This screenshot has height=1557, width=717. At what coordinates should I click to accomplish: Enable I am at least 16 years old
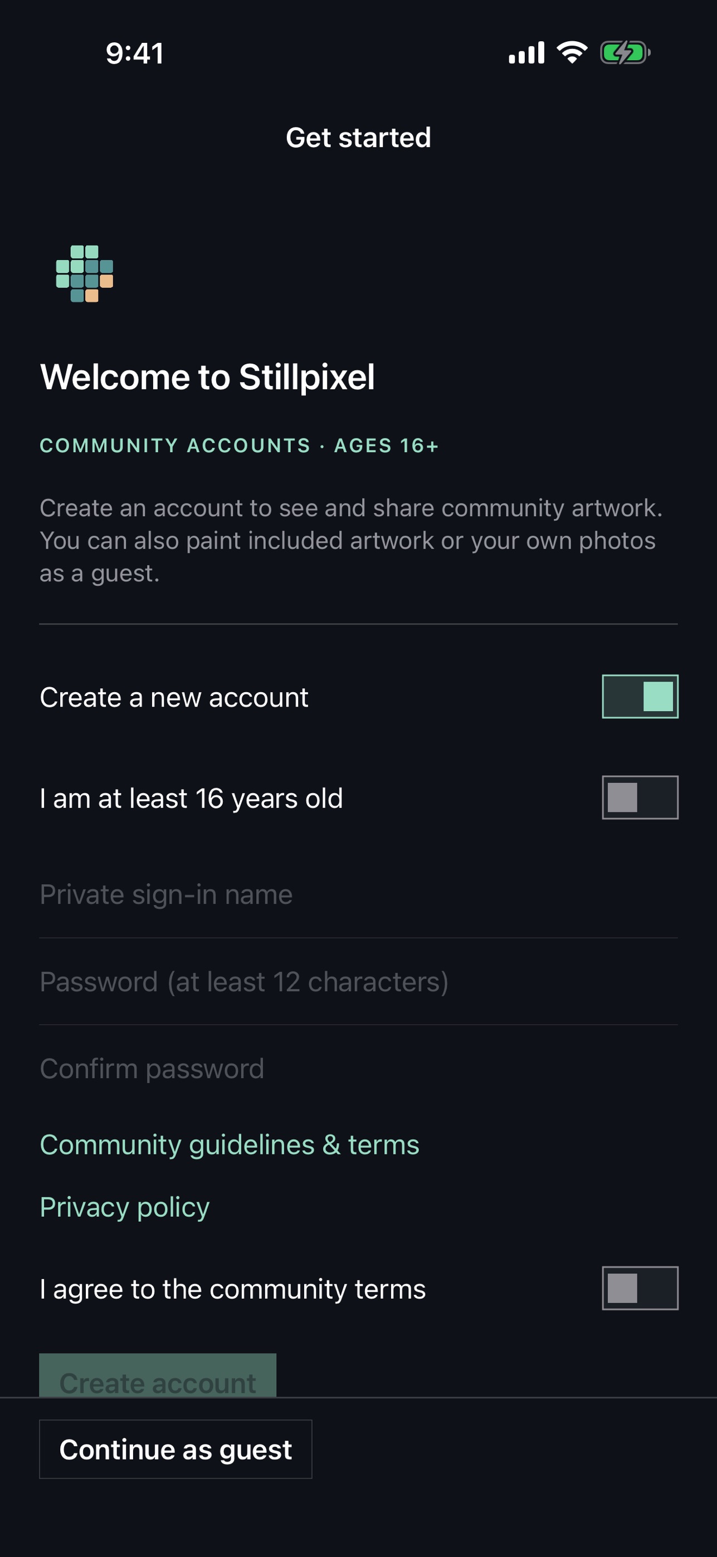click(640, 797)
